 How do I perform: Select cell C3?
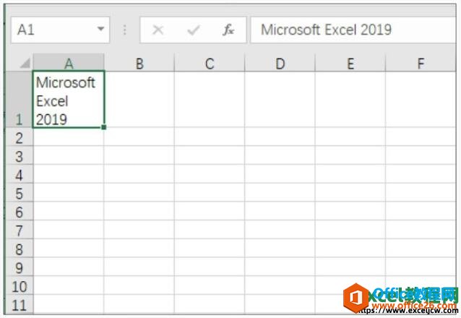coord(210,155)
